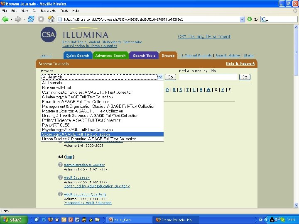This screenshot has height=224, width=299.
Task: Click the help icon beside Administration & Society
Action: (x=60, y=165)
